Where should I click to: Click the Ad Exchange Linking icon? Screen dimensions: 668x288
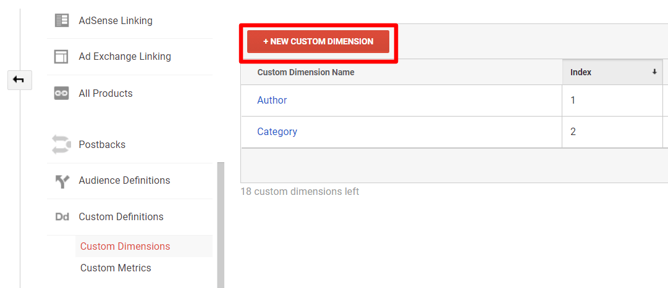coord(62,57)
